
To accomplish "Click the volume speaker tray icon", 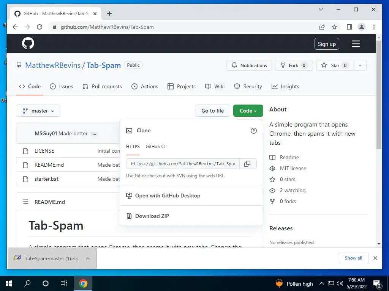I will 340,283.
